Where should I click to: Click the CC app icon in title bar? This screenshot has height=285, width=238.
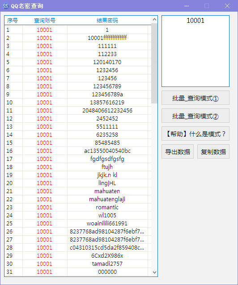tap(6, 6)
